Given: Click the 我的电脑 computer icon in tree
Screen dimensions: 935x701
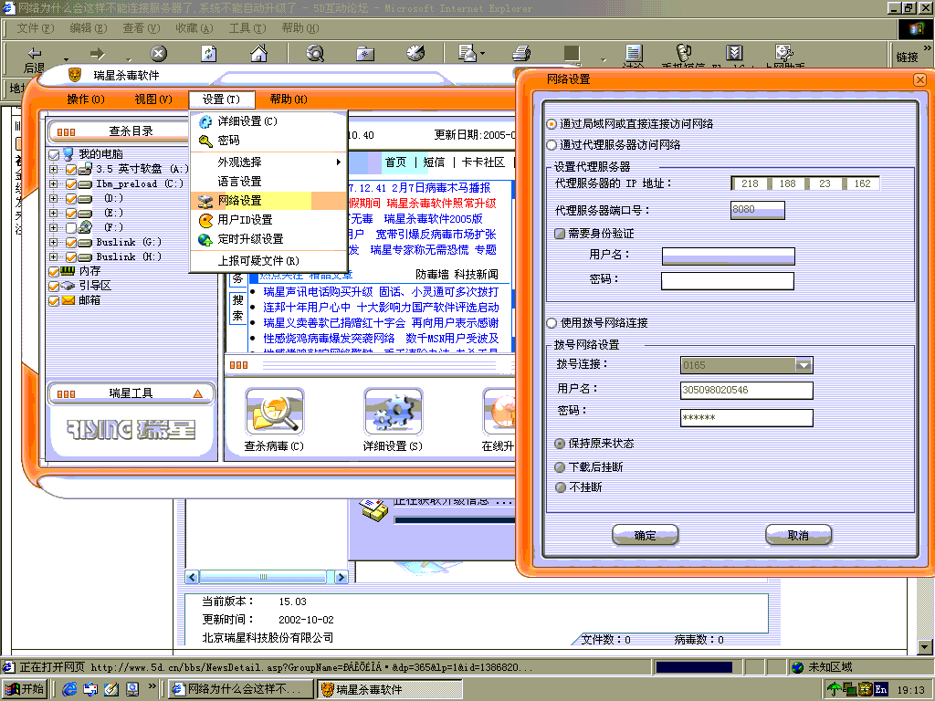Looking at the screenshot, I should click(x=68, y=153).
